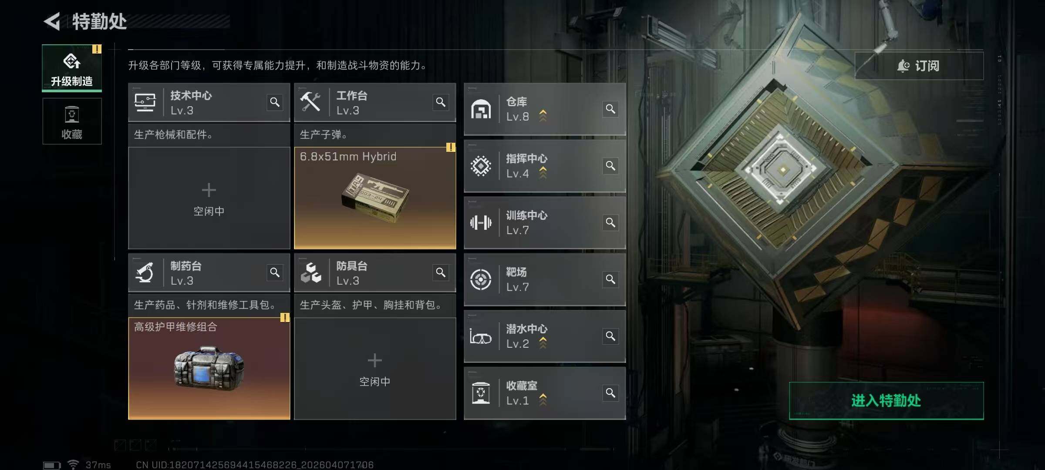The height and width of the screenshot is (470, 1045).
Task: Switch to the 升级制造 tab
Action: click(x=72, y=68)
